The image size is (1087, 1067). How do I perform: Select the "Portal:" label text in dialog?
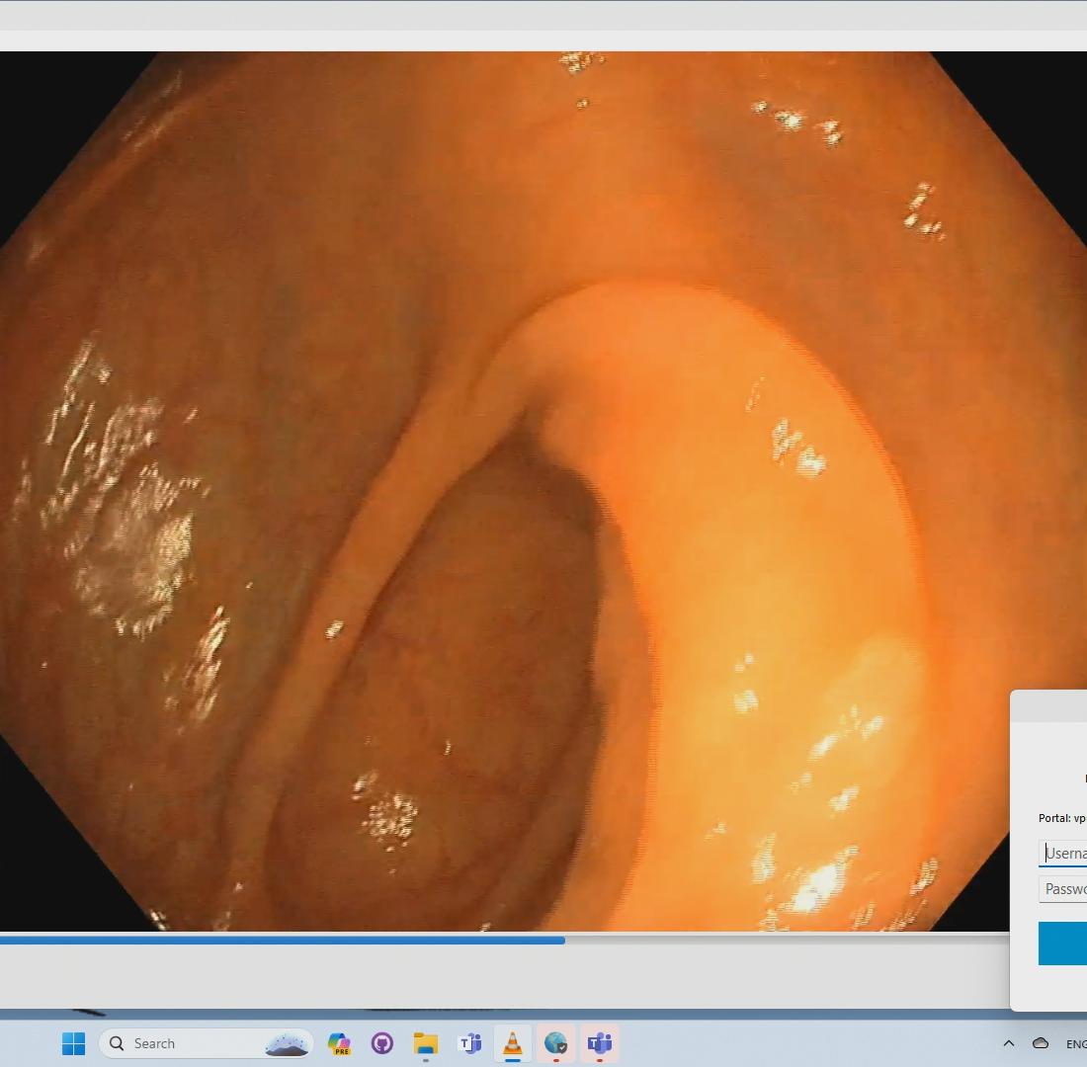point(1054,818)
